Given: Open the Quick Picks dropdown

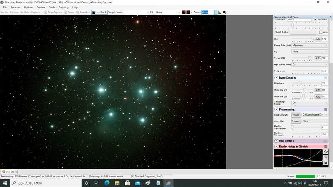Looking at the screenshot, I should point(304,32).
